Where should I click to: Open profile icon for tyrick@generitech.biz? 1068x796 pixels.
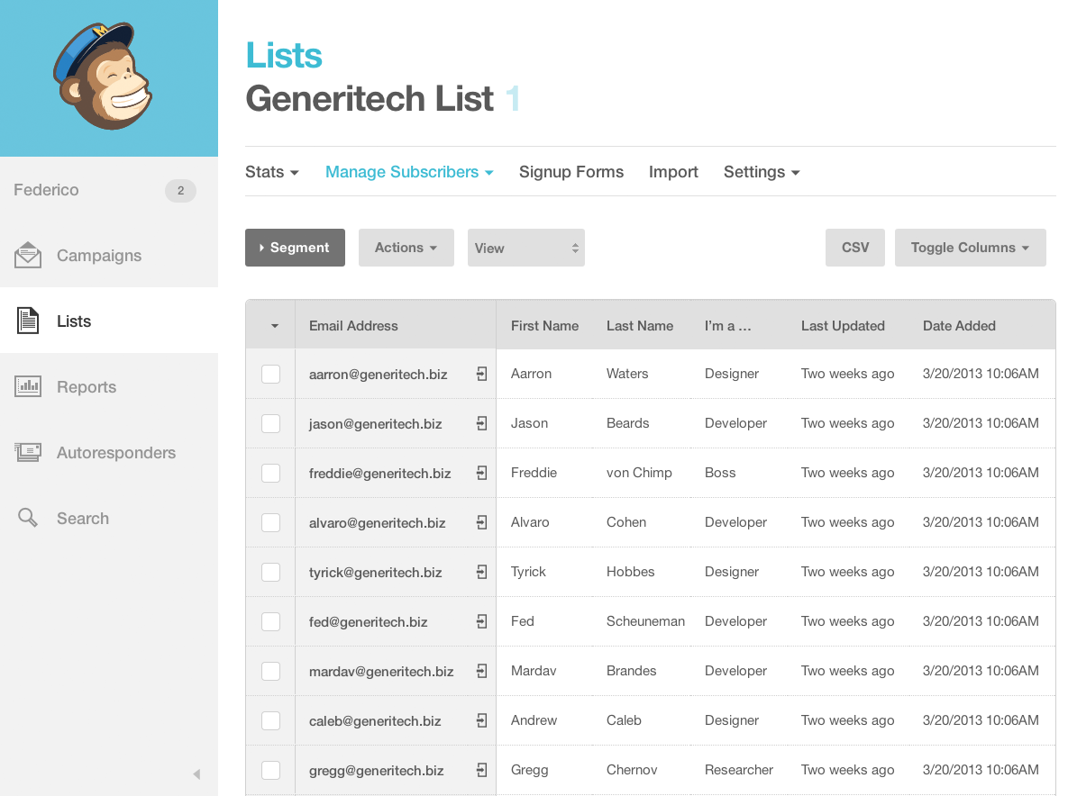click(x=481, y=572)
